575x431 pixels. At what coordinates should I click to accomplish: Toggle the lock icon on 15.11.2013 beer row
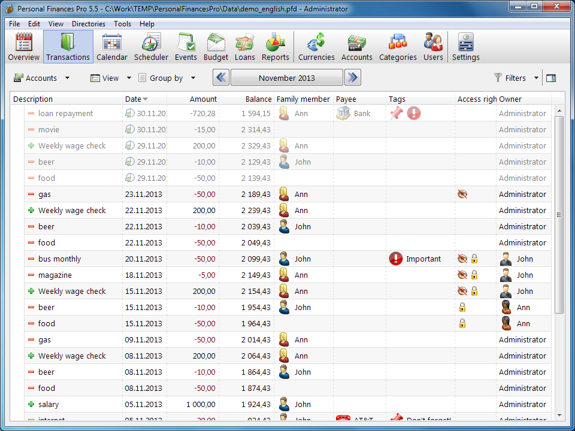click(x=462, y=307)
